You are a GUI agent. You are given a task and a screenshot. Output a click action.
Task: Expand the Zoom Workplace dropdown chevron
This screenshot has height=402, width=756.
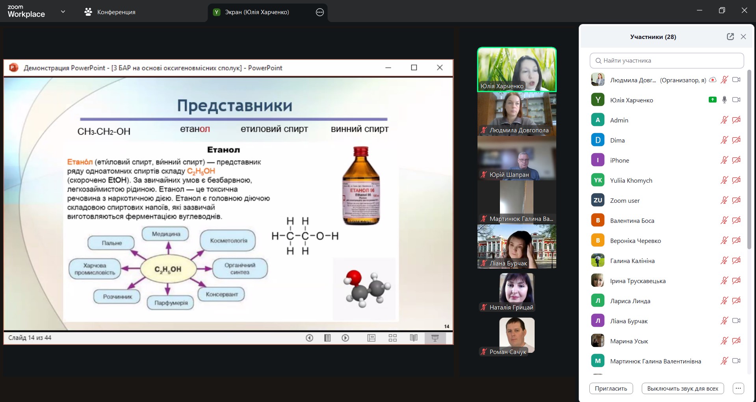pos(63,12)
